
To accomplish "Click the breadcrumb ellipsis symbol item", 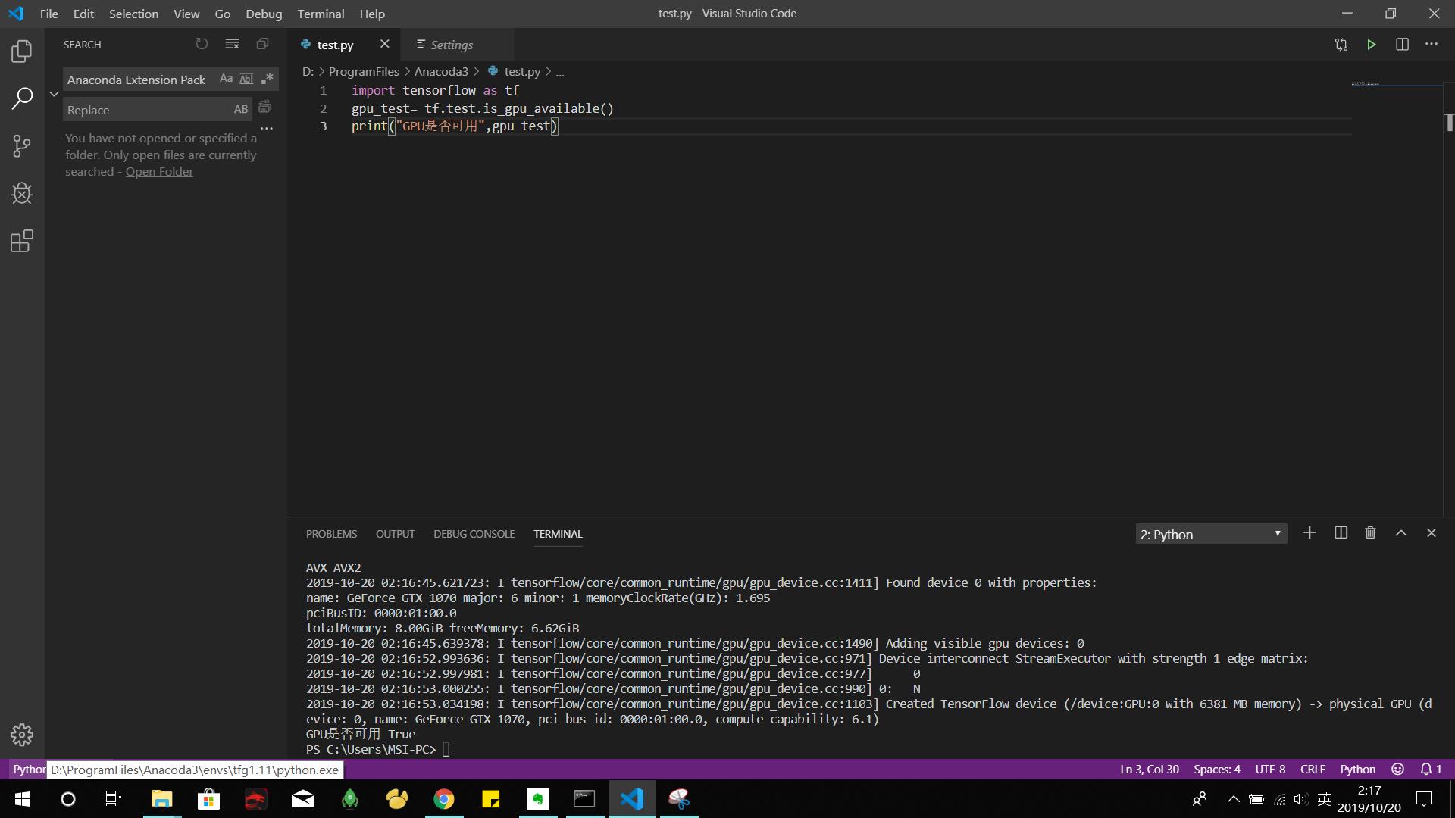I will click(560, 72).
